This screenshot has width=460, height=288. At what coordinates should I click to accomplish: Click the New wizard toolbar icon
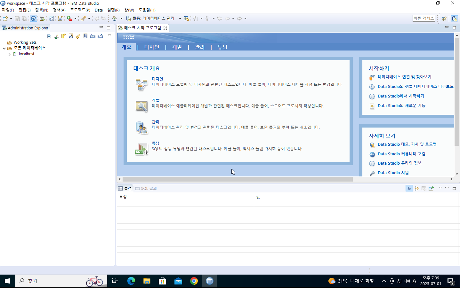(5, 19)
